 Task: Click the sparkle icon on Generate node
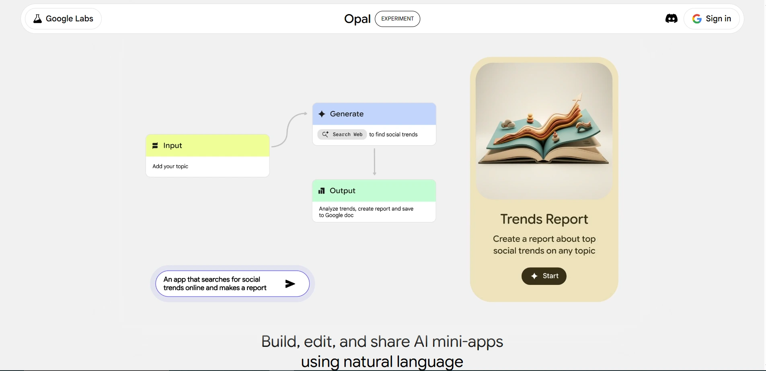322,114
